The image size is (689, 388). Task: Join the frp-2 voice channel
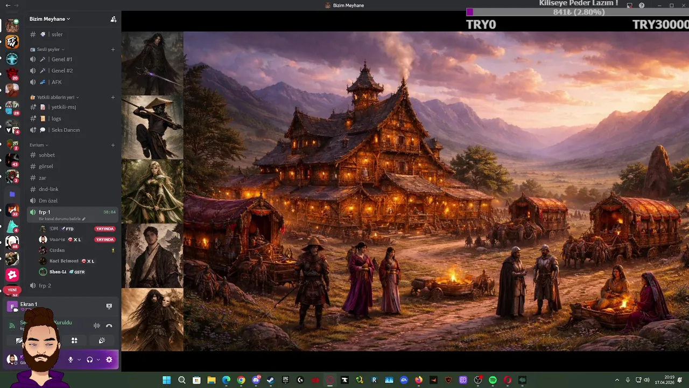click(73, 286)
